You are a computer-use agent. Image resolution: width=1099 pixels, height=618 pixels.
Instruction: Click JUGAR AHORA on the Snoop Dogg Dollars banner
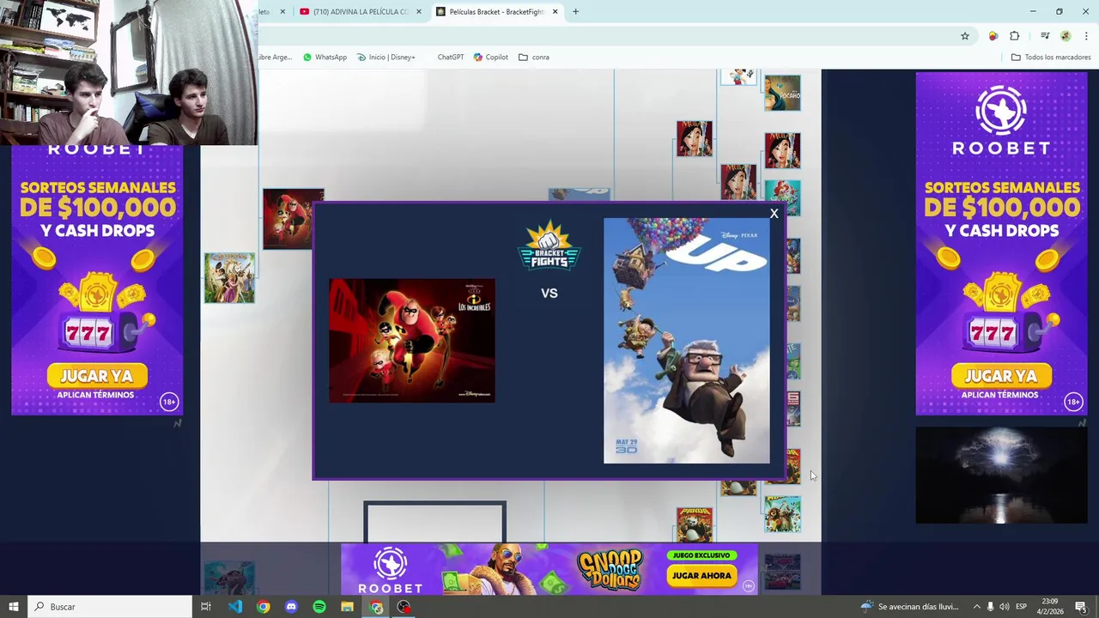[702, 576]
